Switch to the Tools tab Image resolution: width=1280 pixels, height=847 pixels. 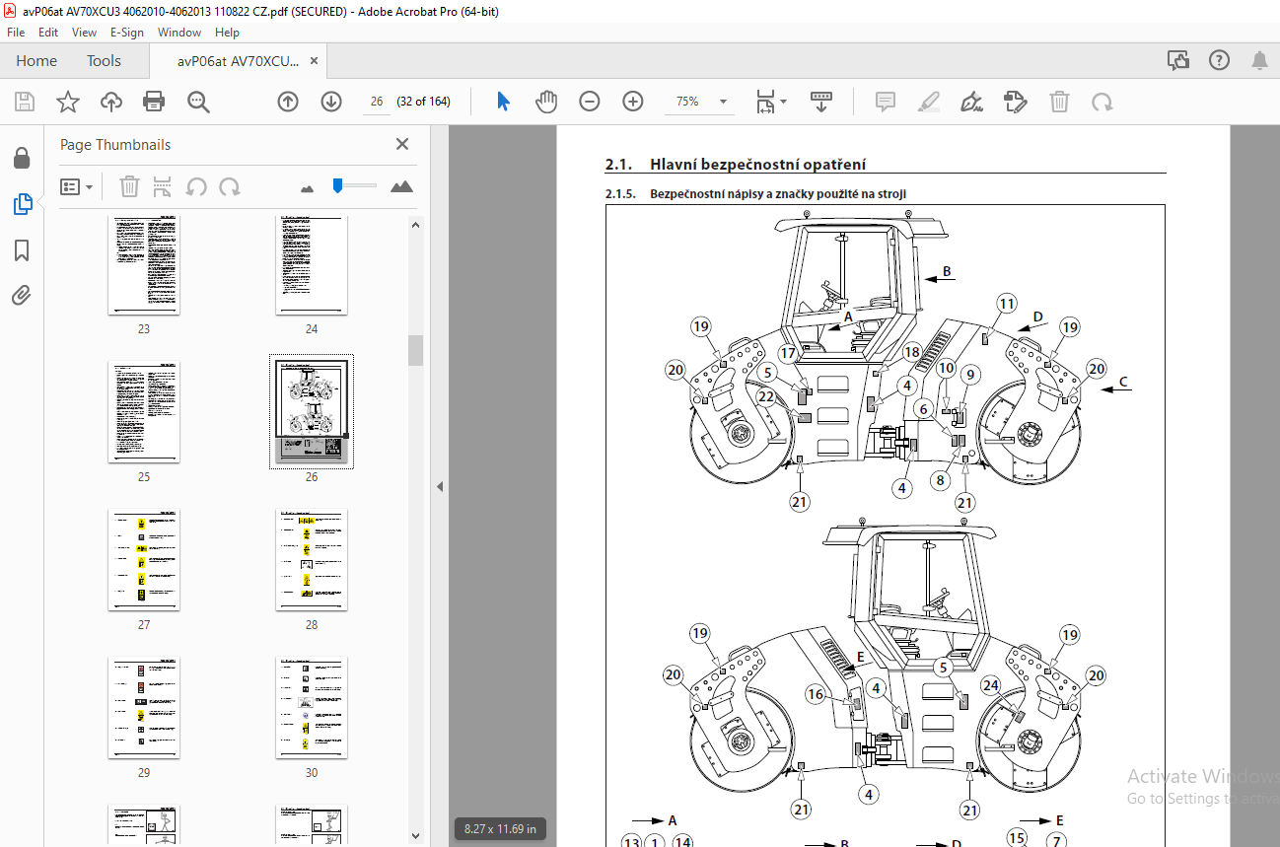pyautogui.click(x=104, y=60)
